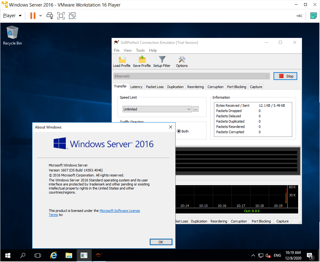320x262 pixels.
Task: Open the Action Center notification icon
Action: coord(310,256)
